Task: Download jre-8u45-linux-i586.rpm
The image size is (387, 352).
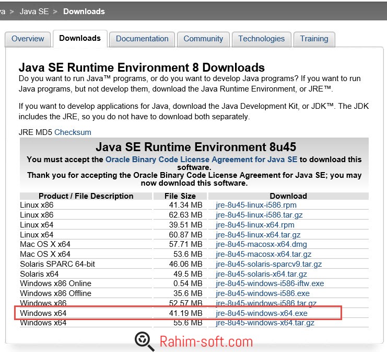Action: (256, 205)
